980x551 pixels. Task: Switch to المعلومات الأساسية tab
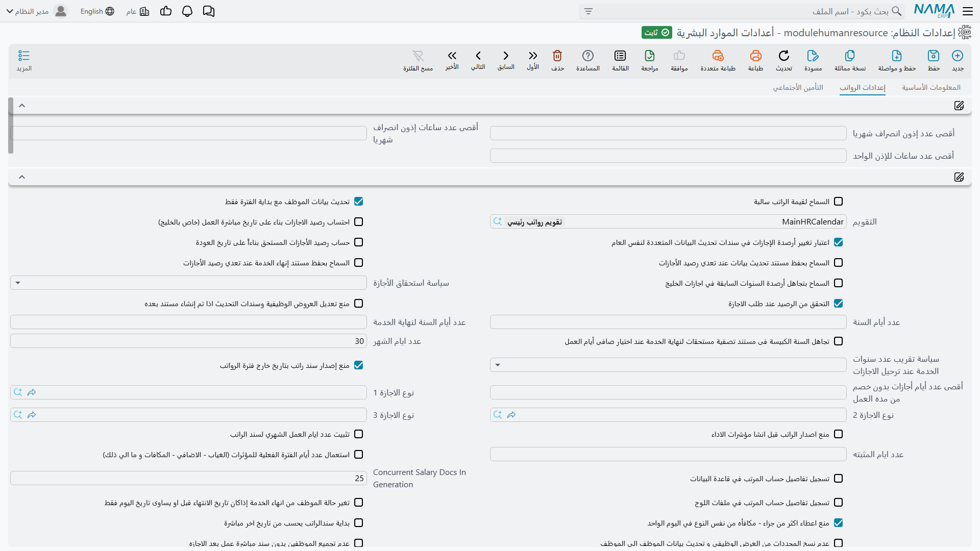pos(931,88)
